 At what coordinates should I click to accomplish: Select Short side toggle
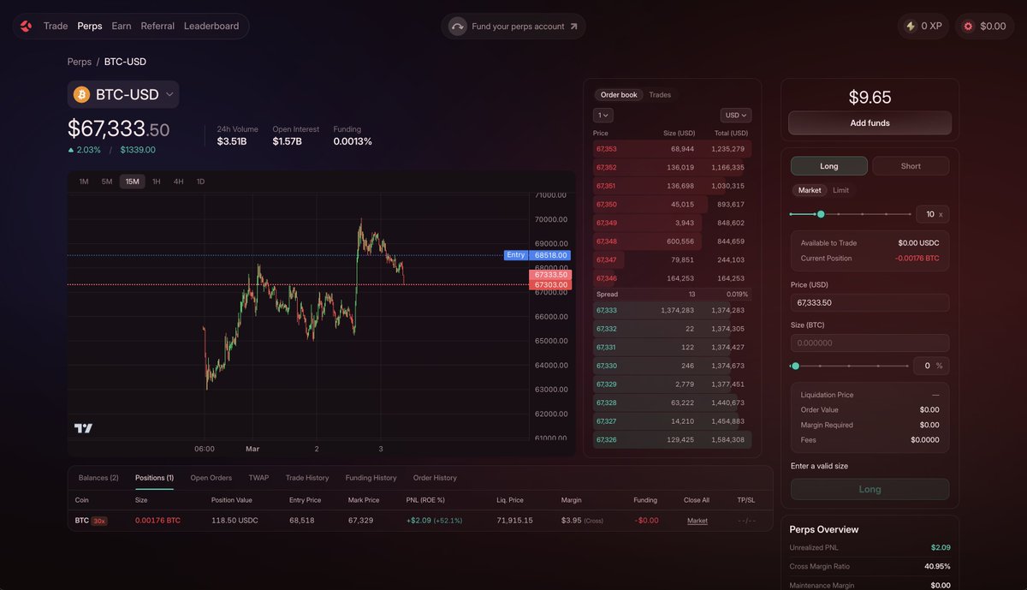(x=911, y=166)
